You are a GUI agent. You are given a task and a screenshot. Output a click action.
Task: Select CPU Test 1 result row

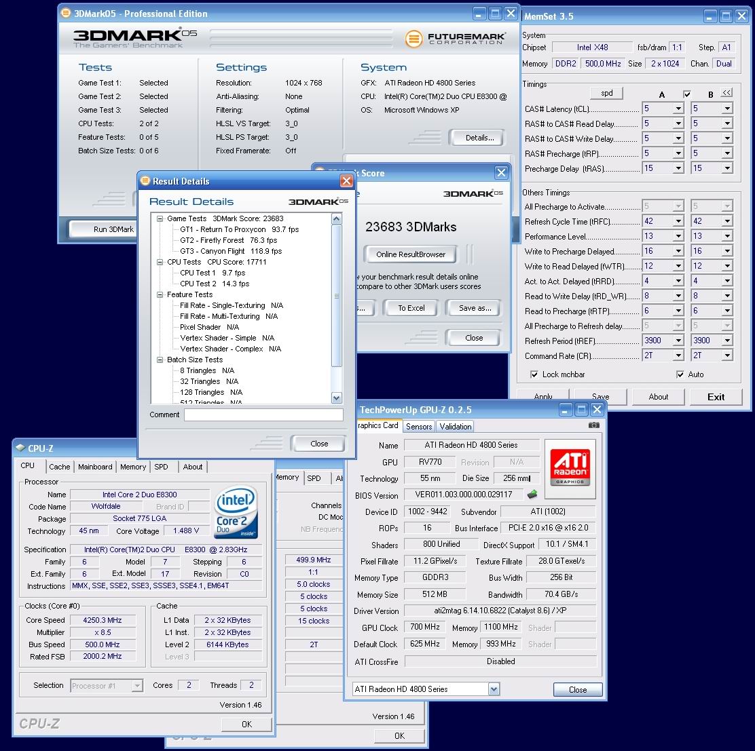point(213,273)
